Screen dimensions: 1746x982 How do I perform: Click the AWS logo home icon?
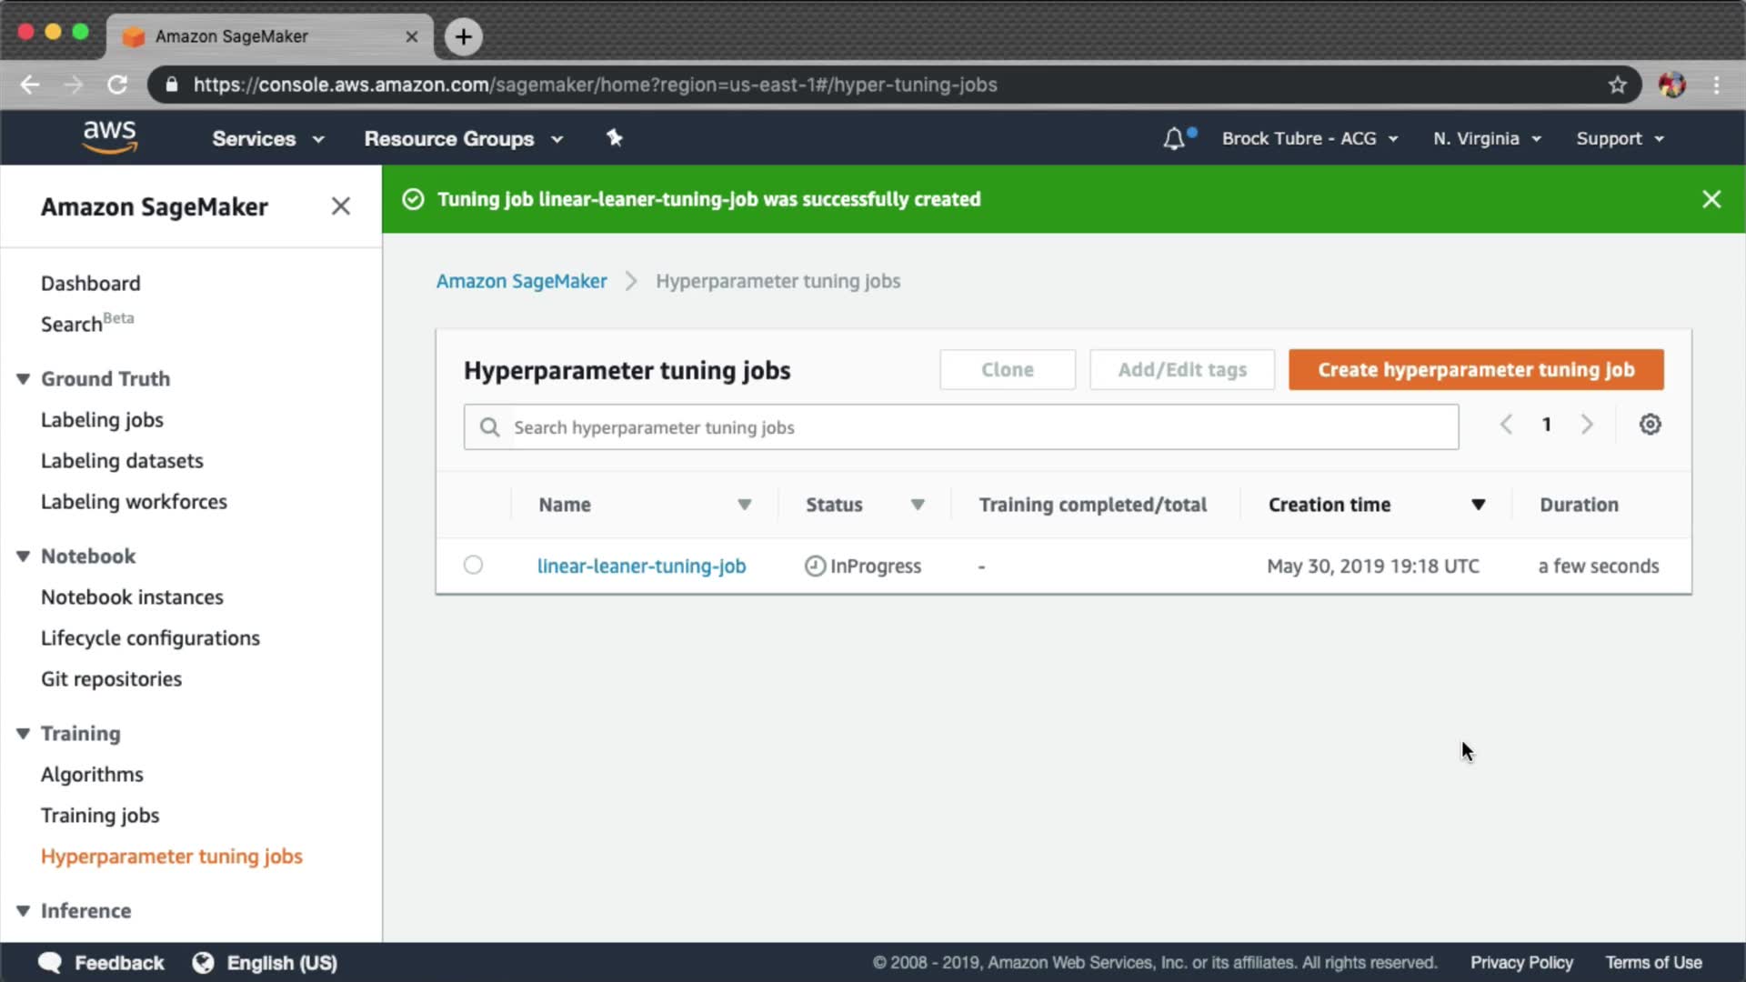click(109, 137)
